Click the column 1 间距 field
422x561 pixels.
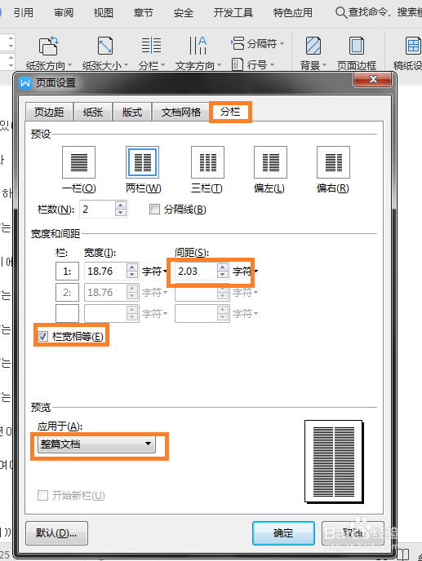(x=196, y=272)
